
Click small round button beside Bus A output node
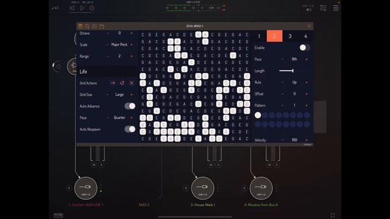coord(244,188)
